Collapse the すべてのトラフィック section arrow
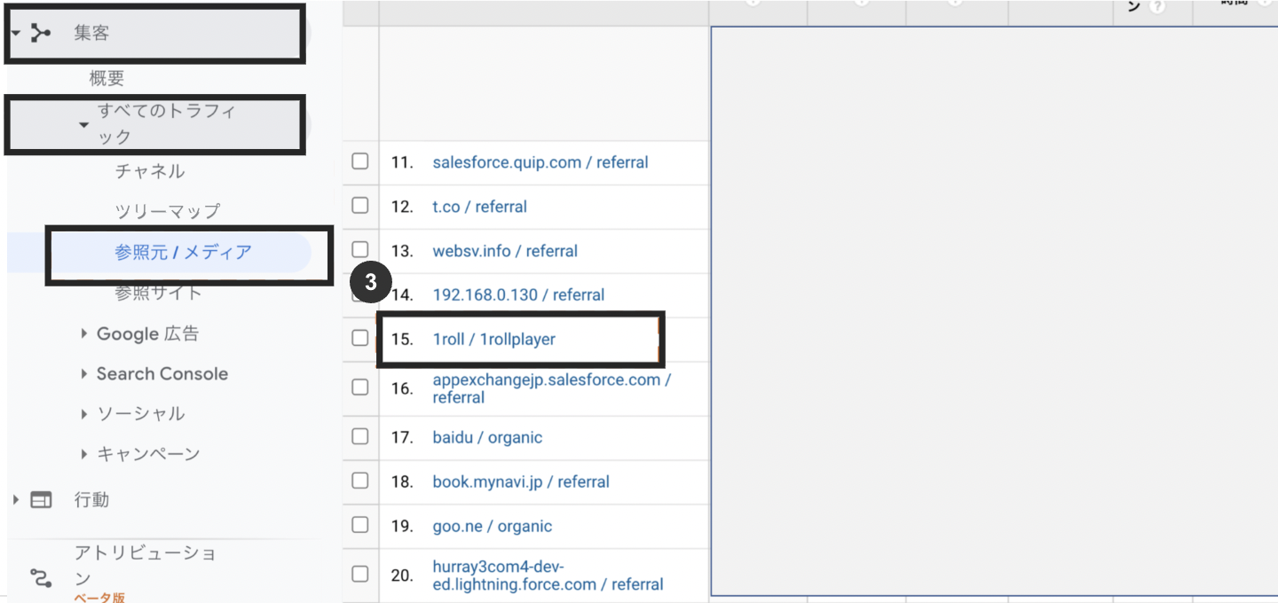Image resolution: width=1278 pixels, height=603 pixels. (x=84, y=125)
